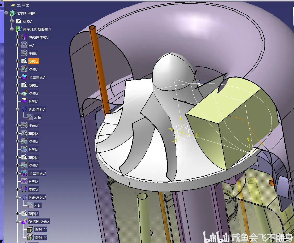Click the 分割.1 split icon
Screen dimensions: 294x243
pos(24,101)
